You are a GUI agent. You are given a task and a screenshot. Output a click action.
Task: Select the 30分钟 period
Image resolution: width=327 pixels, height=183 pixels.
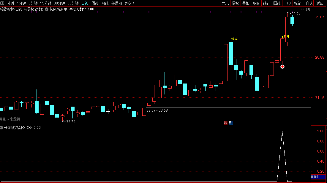click(x=59, y=3)
